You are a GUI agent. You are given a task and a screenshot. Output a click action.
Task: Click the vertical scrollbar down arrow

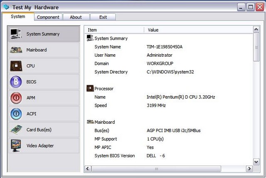point(256,162)
